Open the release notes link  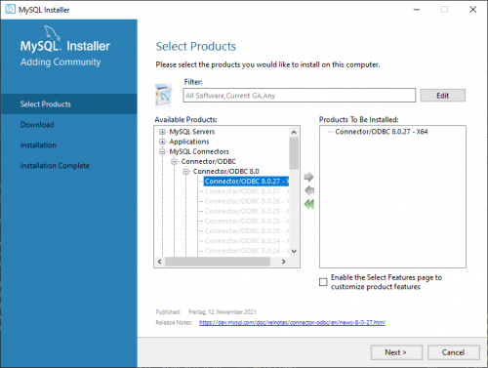(292, 322)
